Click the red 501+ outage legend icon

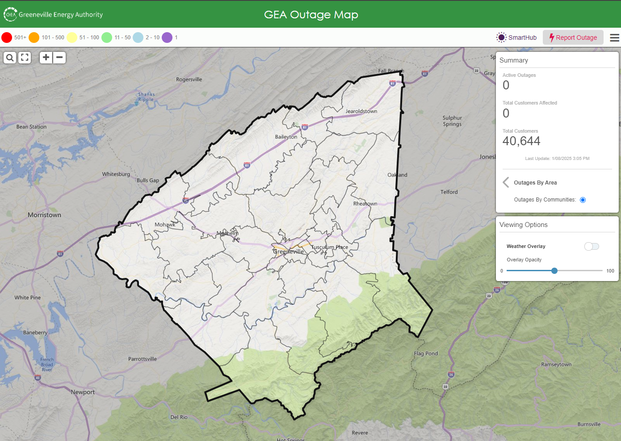(6, 38)
